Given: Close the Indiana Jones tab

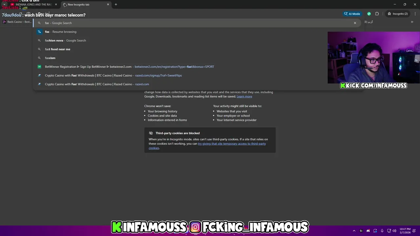Looking at the screenshot, I should click(x=56, y=5).
